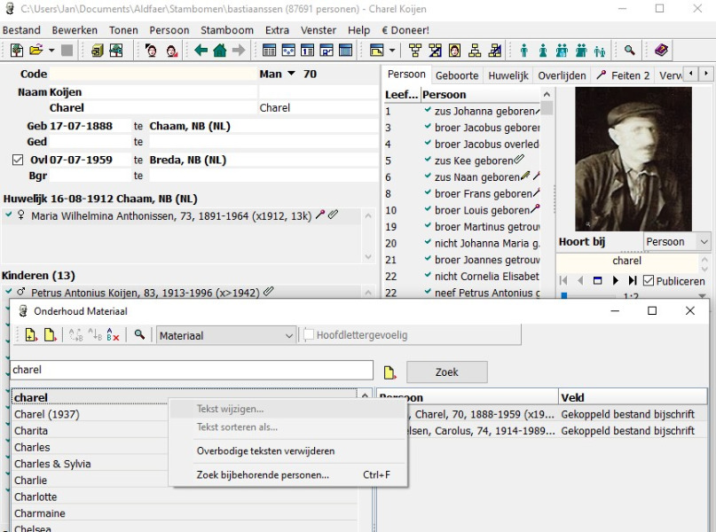This screenshot has height=532, width=716.
Task: Click Charel Koijen's portrait photo
Action: [633, 159]
